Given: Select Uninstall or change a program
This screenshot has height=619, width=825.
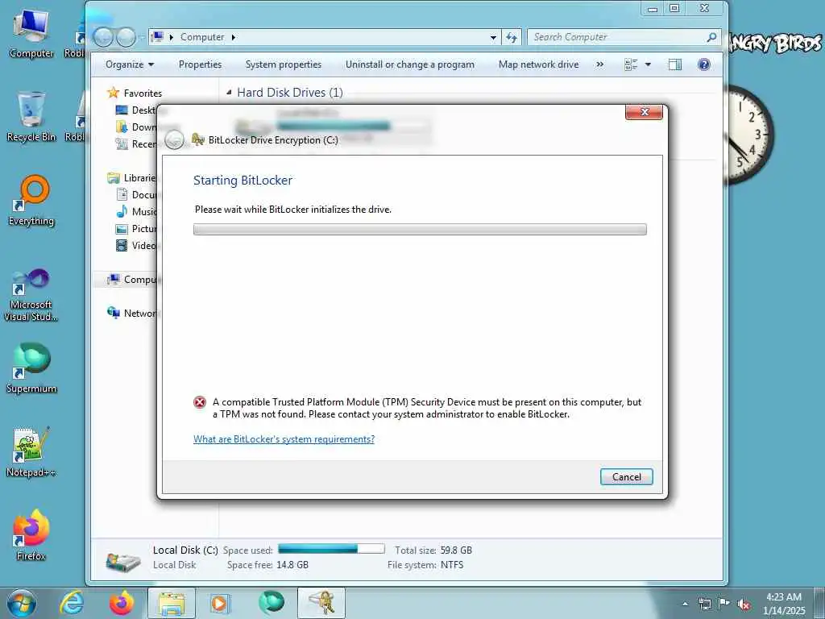Looking at the screenshot, I should (x=410, y=64).
